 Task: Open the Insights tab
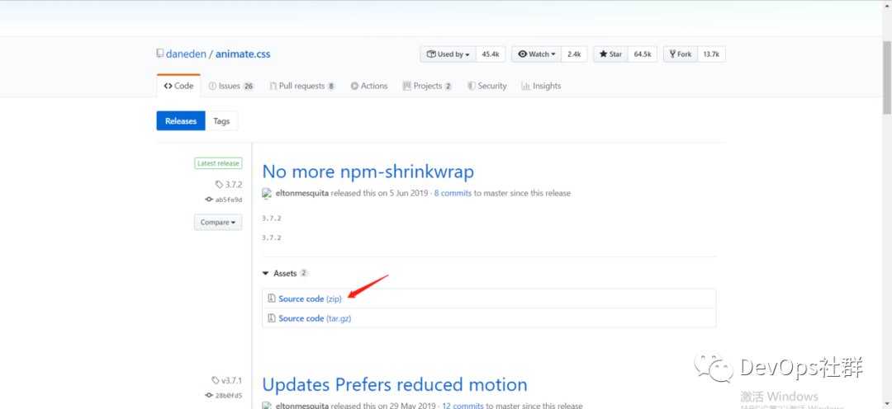point(541,86)
